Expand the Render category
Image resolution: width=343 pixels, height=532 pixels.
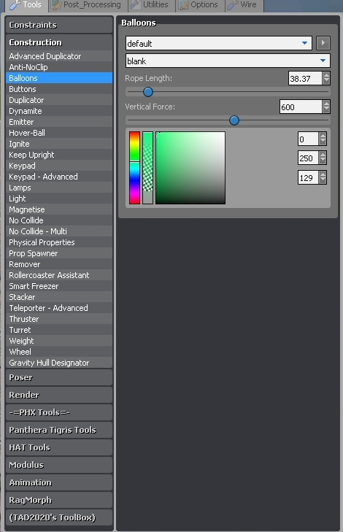pyautogui.click(x=59, y=395)
